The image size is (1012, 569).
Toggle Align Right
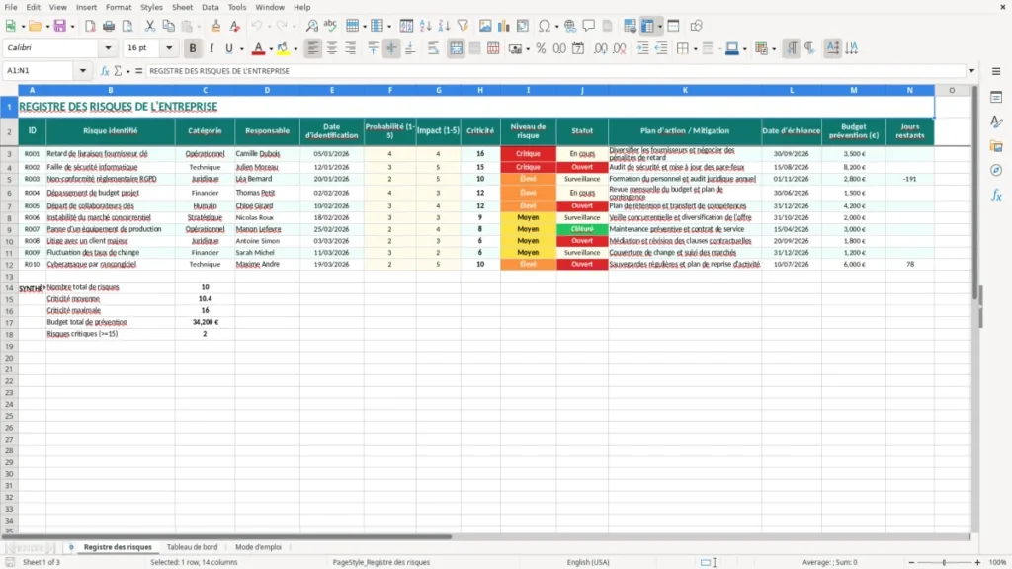[x=351, y=48]
